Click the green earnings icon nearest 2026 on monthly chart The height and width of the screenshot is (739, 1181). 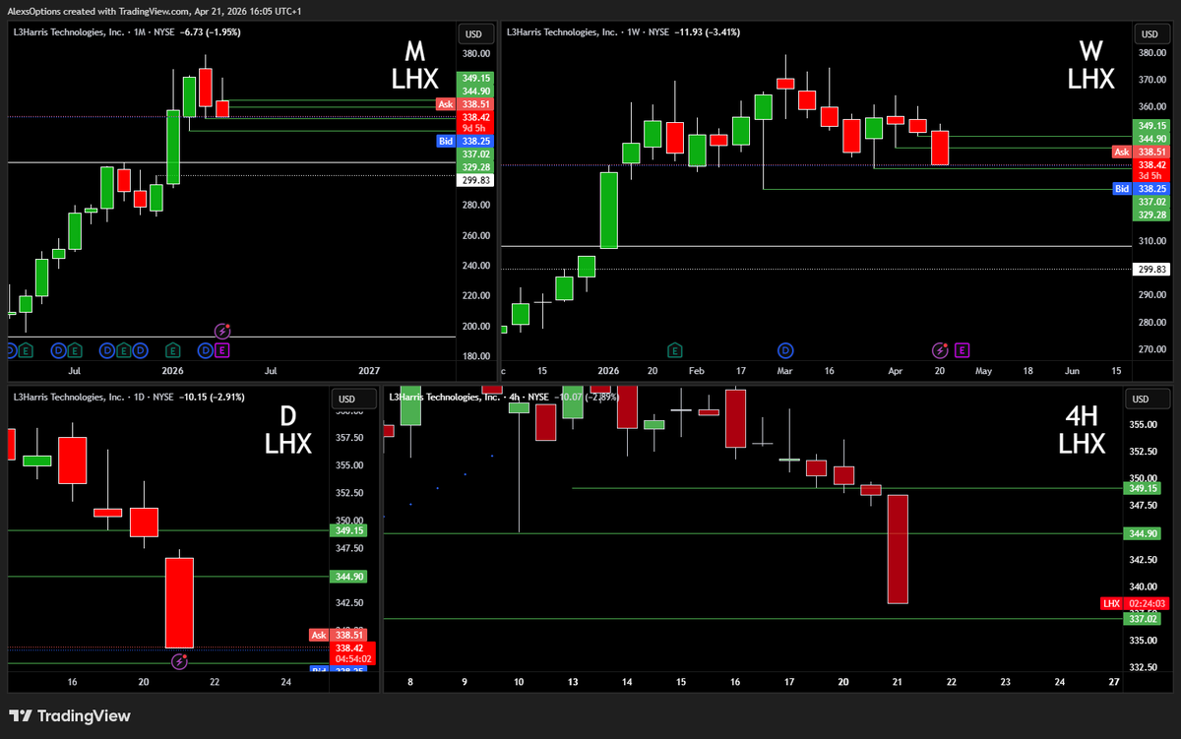[x=173, y=349]
